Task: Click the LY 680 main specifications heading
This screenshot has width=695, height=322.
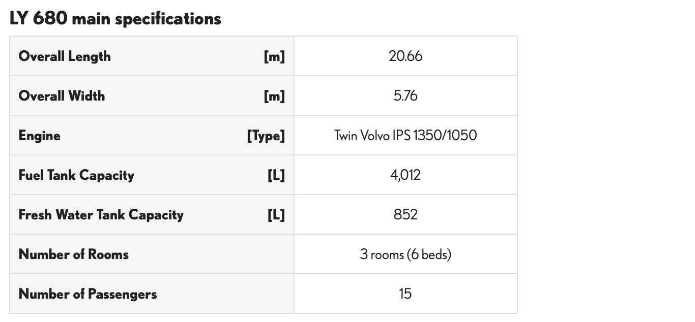Action: [x=115, y=19]
